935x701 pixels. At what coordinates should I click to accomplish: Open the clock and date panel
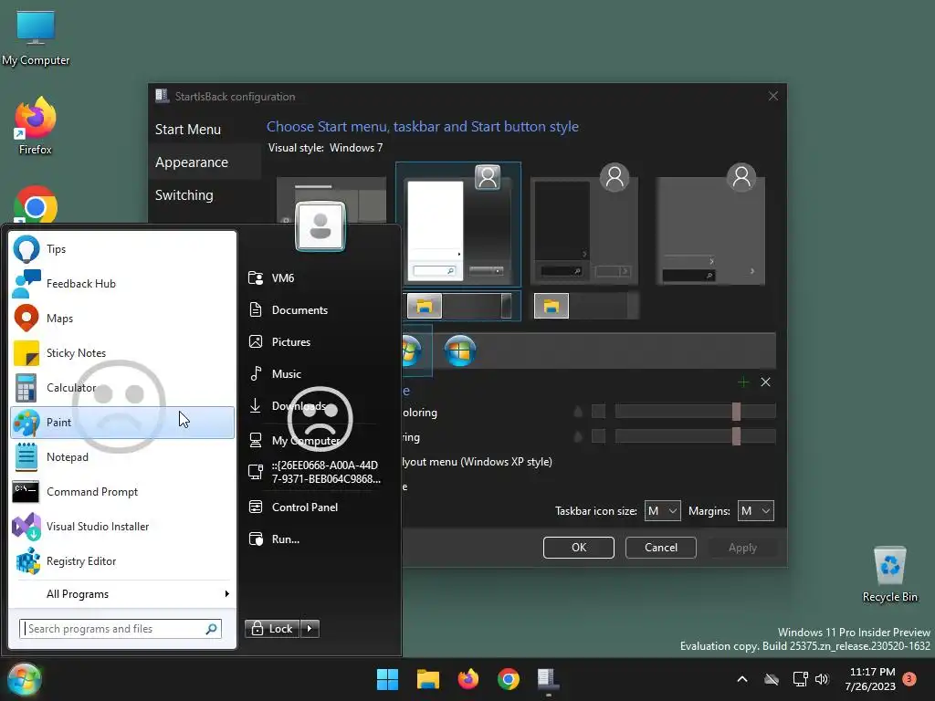[x=870, y=679]
